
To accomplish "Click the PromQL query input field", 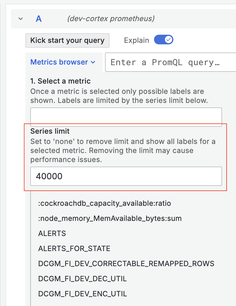I will [169, 62].
